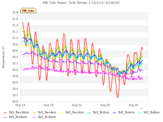Click the cyan Tul1_Ts-8cm legend swatch
The width and height of the screenshot is (163, 122).
140,113
